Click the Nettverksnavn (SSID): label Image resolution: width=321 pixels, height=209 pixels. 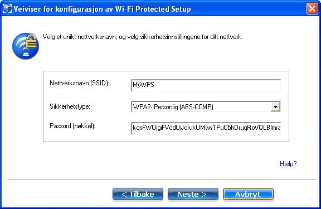point(80,83)
